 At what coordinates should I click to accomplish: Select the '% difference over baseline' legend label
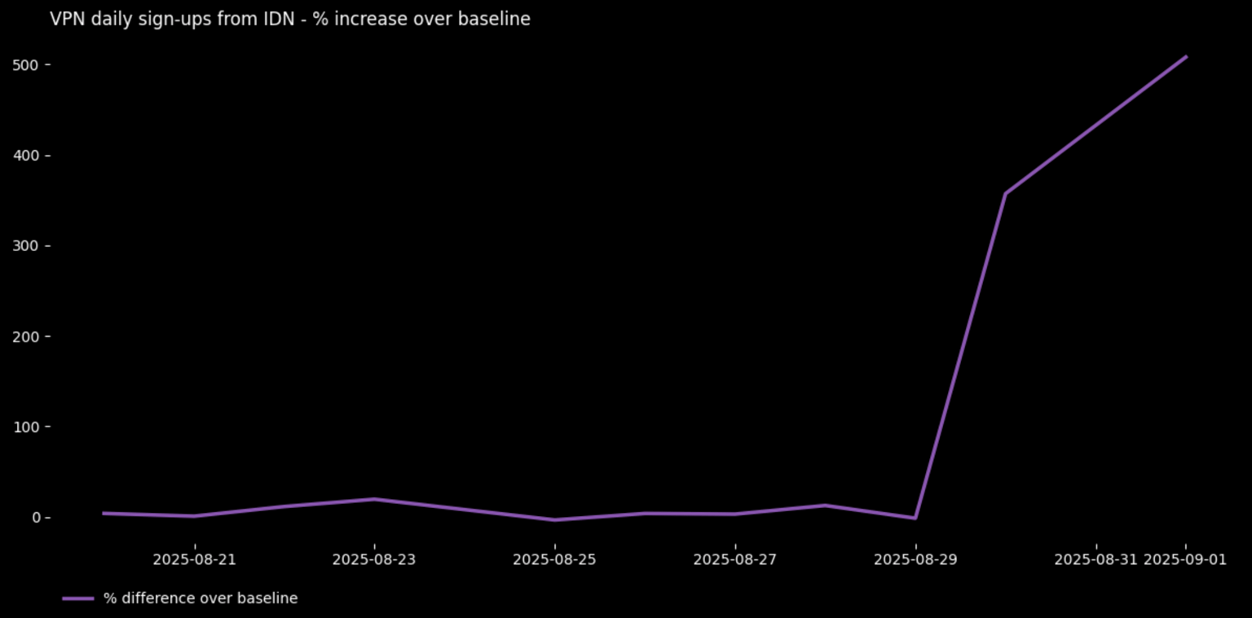[x=201, y=598]
